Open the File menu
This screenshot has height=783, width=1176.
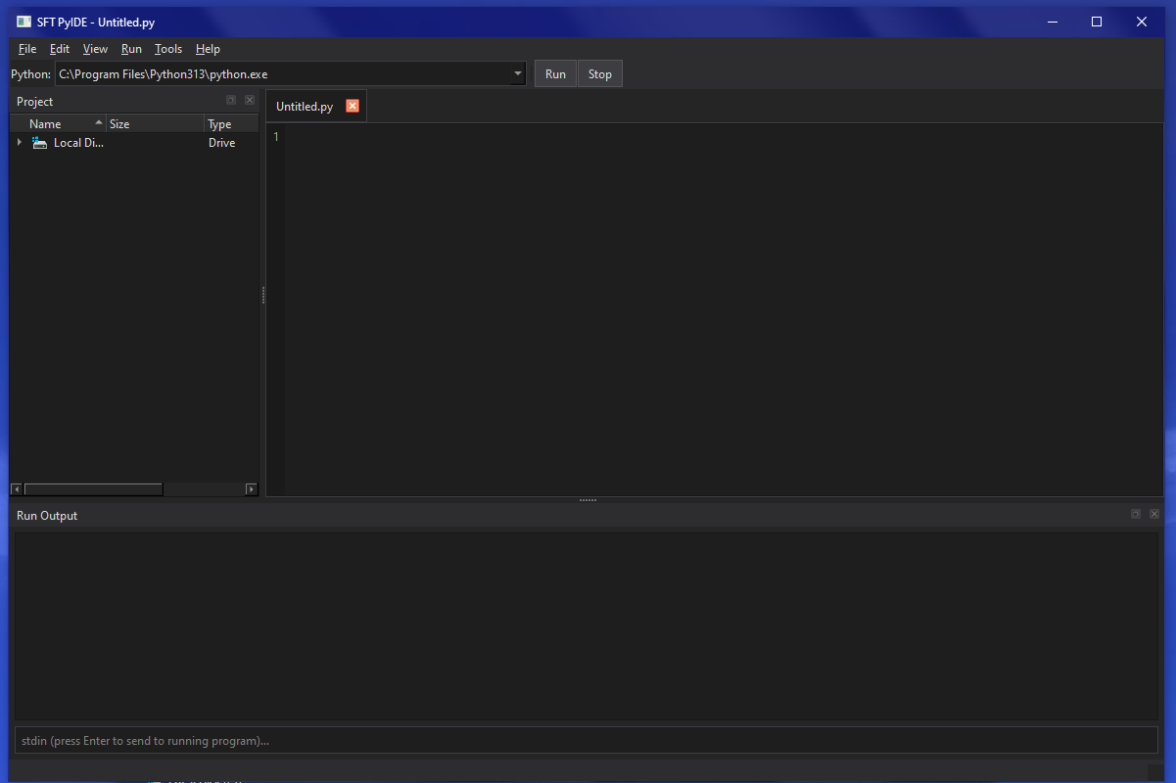[27, 49]
